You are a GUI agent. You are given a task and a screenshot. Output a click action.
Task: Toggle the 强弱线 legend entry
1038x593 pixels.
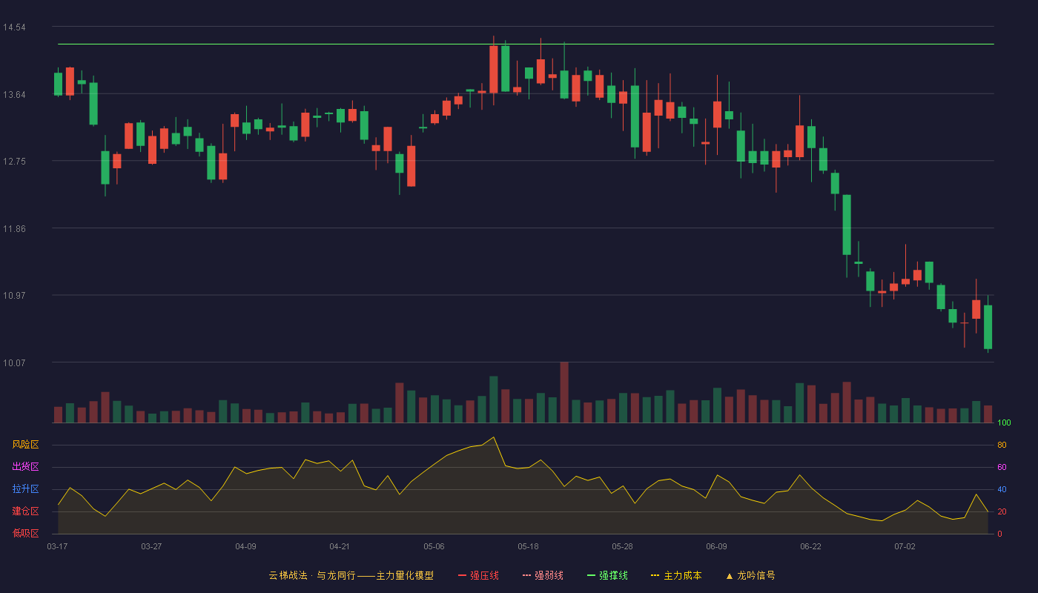(543, 575)
